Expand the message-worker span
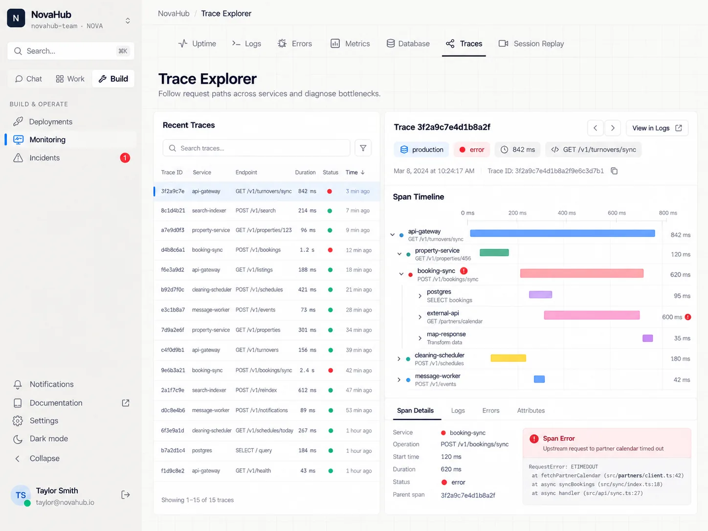Viewport: 708px width, 531px height. pos(399,380)
